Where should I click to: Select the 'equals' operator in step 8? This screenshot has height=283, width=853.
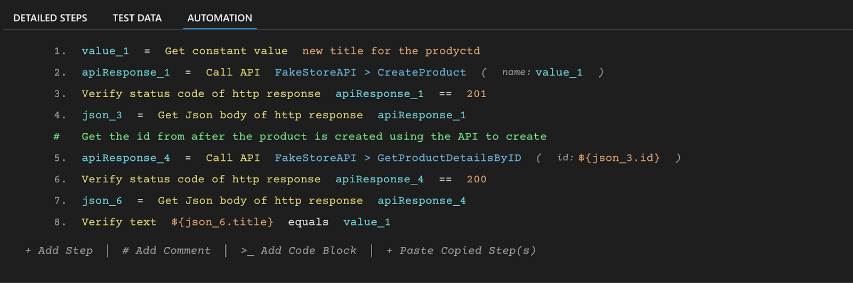click(x=308, y=222)
